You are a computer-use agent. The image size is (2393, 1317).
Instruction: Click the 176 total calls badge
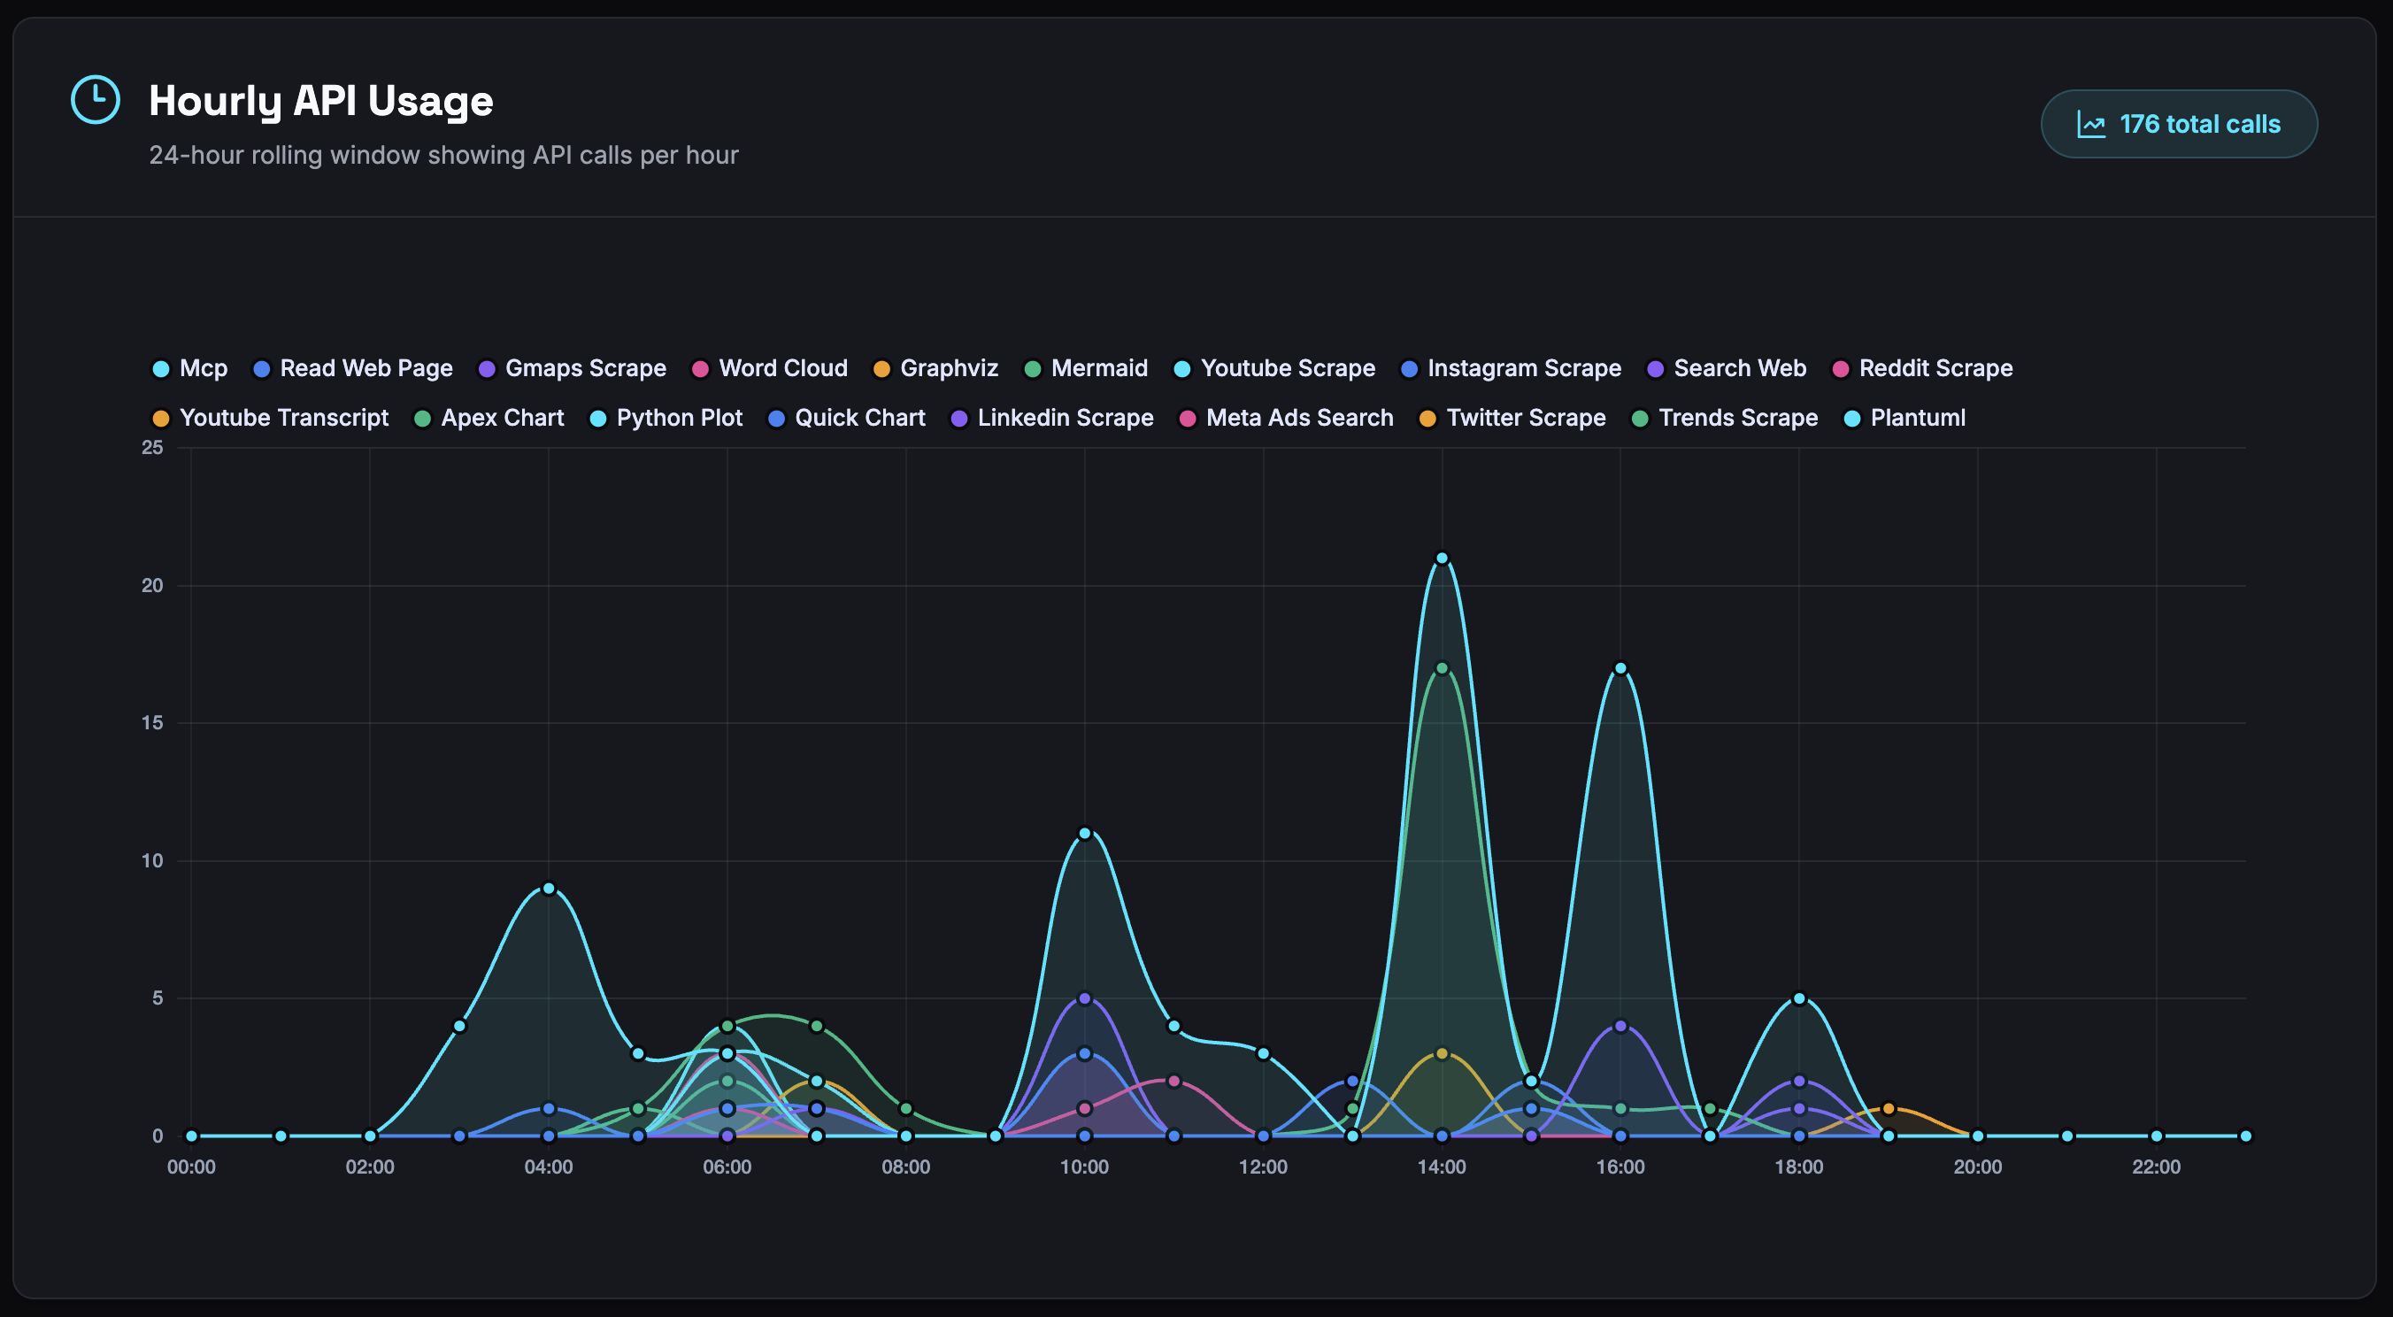point(2179,123)
